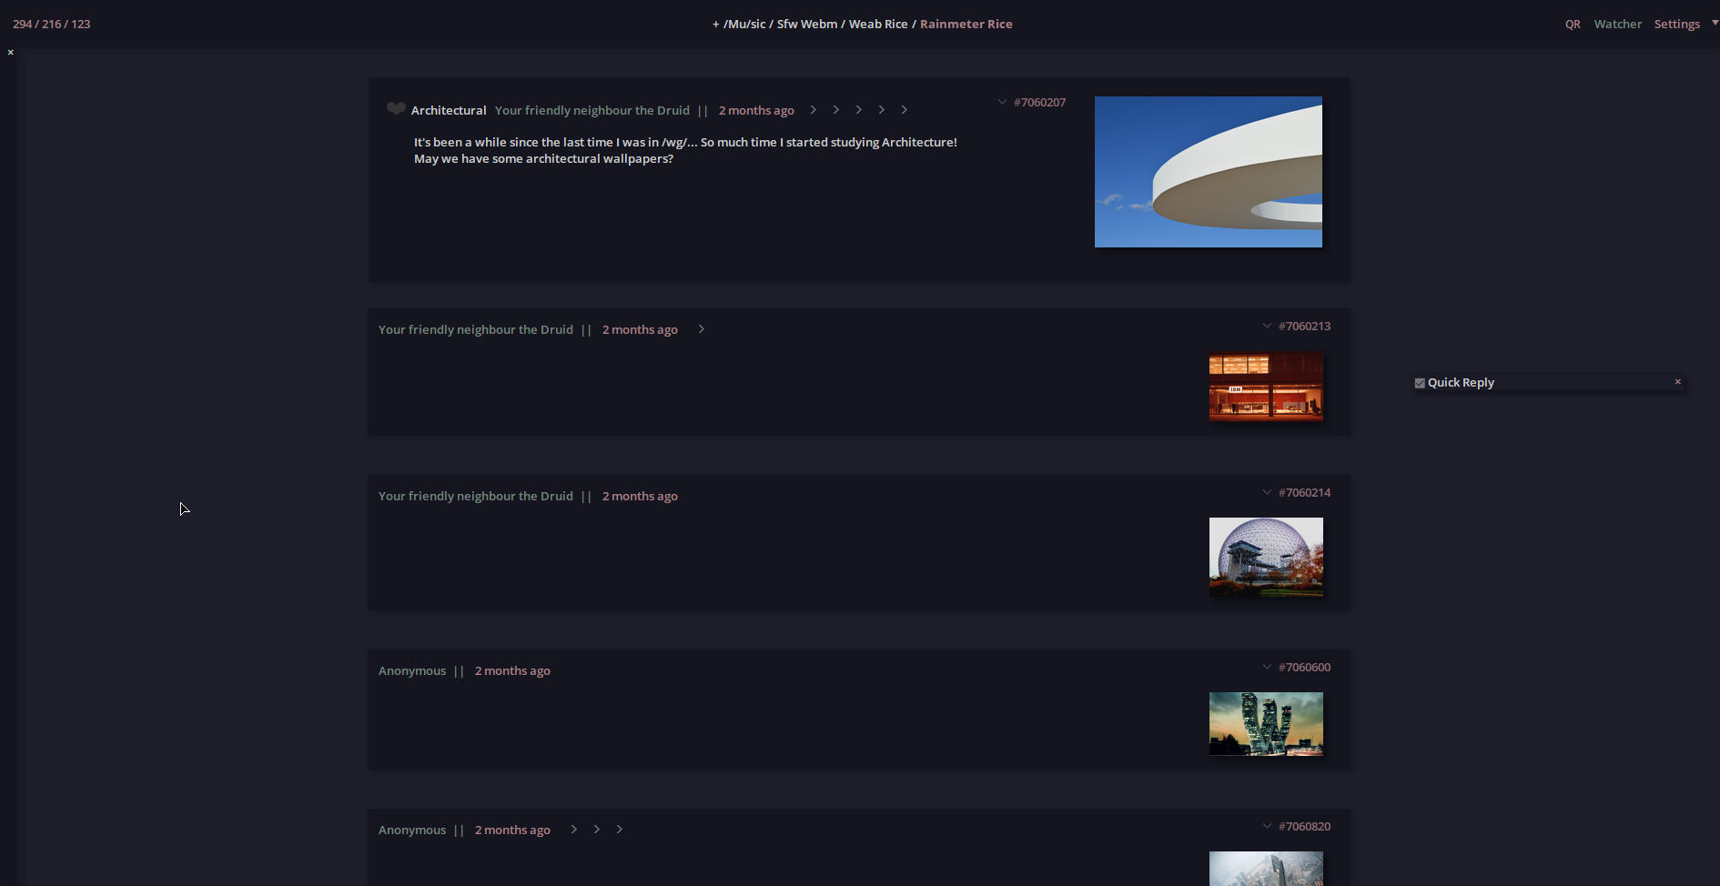The height and width of the screenshot is (886, 1720).
Task: Close the Quick Reply bar
Action: (1678, 381)
